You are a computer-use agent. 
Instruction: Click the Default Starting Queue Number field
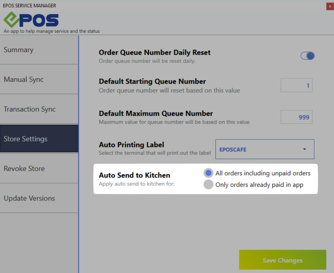296,85
